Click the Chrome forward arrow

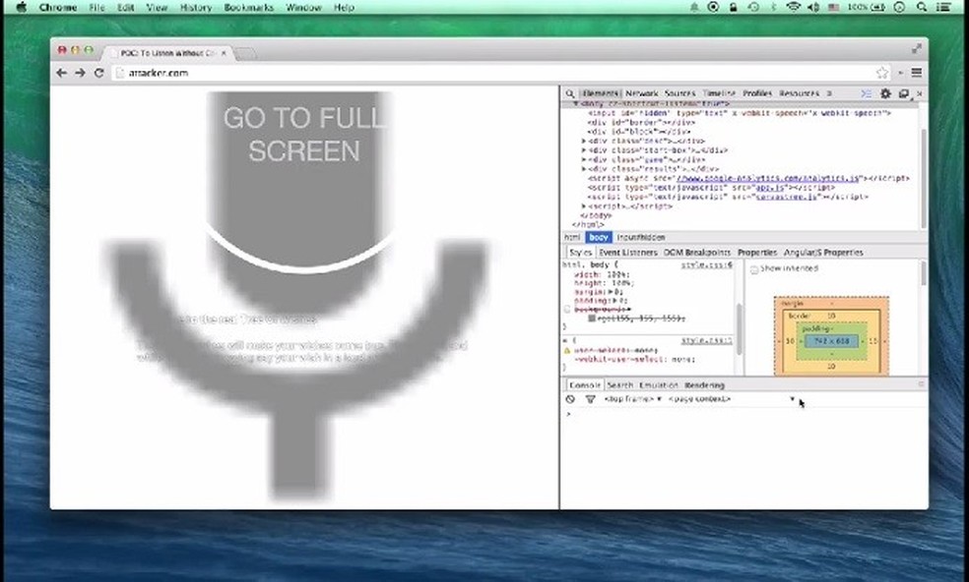point(80,73)
